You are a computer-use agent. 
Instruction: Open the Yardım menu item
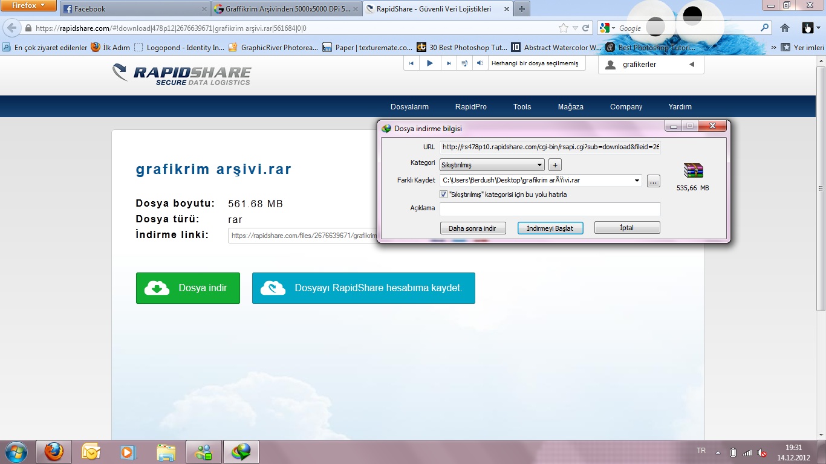point(680,107)
